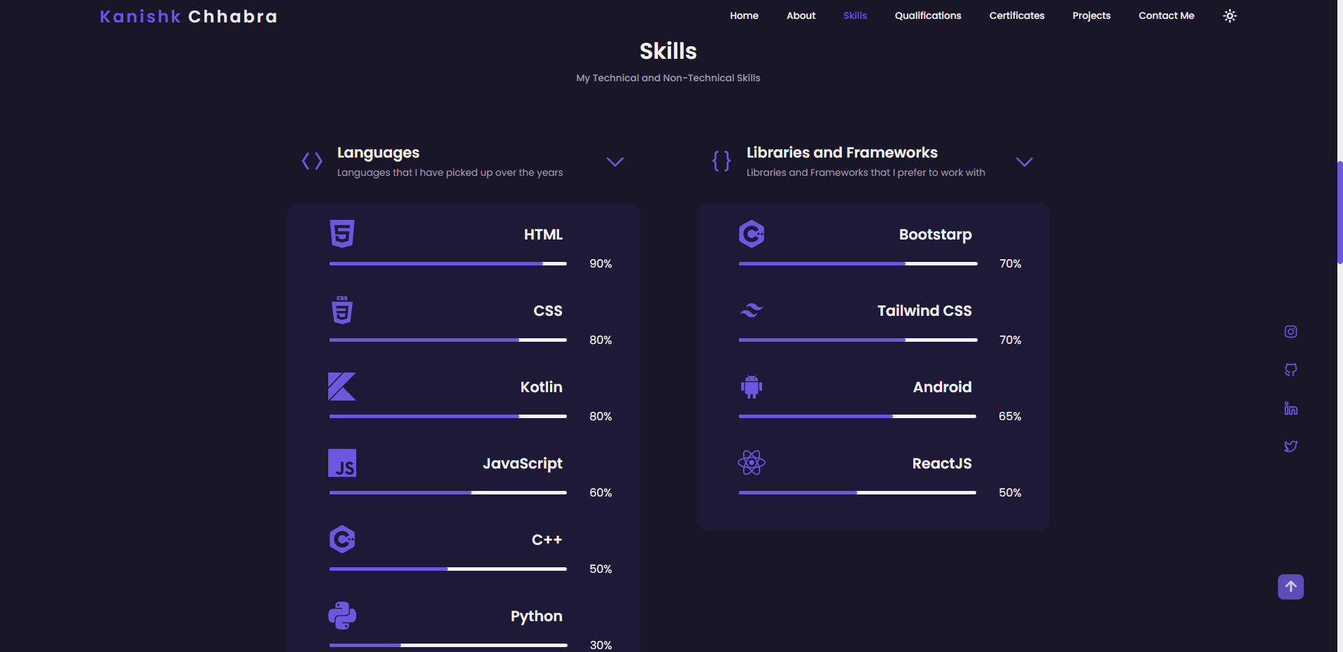The image size is (1343, 652).
Task: Open the Contact Me nav link
Action: (x=1166, y=15)
